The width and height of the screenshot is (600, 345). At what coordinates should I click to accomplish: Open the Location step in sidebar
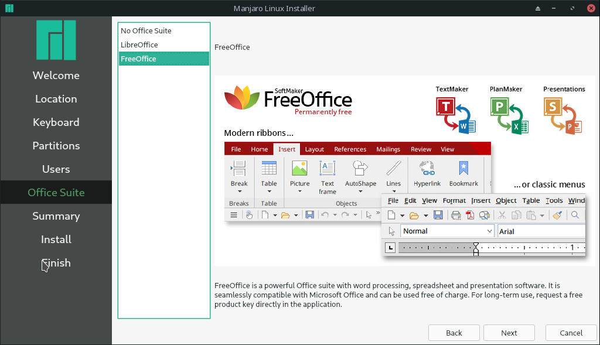point(56,98)
